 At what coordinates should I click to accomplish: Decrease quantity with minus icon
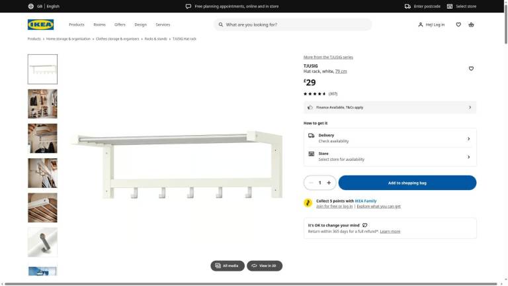click(311, 183)
